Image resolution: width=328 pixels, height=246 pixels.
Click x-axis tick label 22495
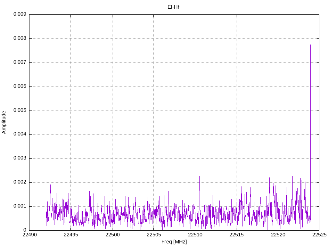click(71, 235)
